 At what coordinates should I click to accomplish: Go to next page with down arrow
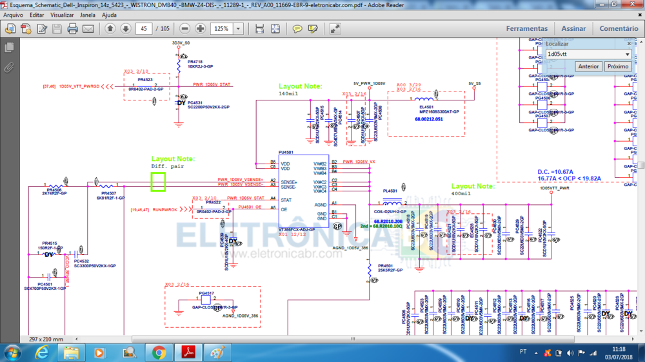[x=125, y=29]
